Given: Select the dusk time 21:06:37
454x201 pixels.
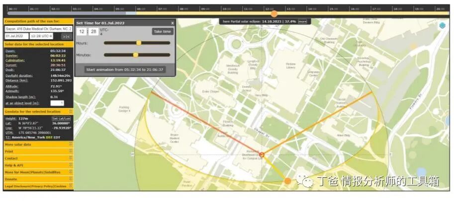Looking at the screenshot, I should tap(58, 69).
